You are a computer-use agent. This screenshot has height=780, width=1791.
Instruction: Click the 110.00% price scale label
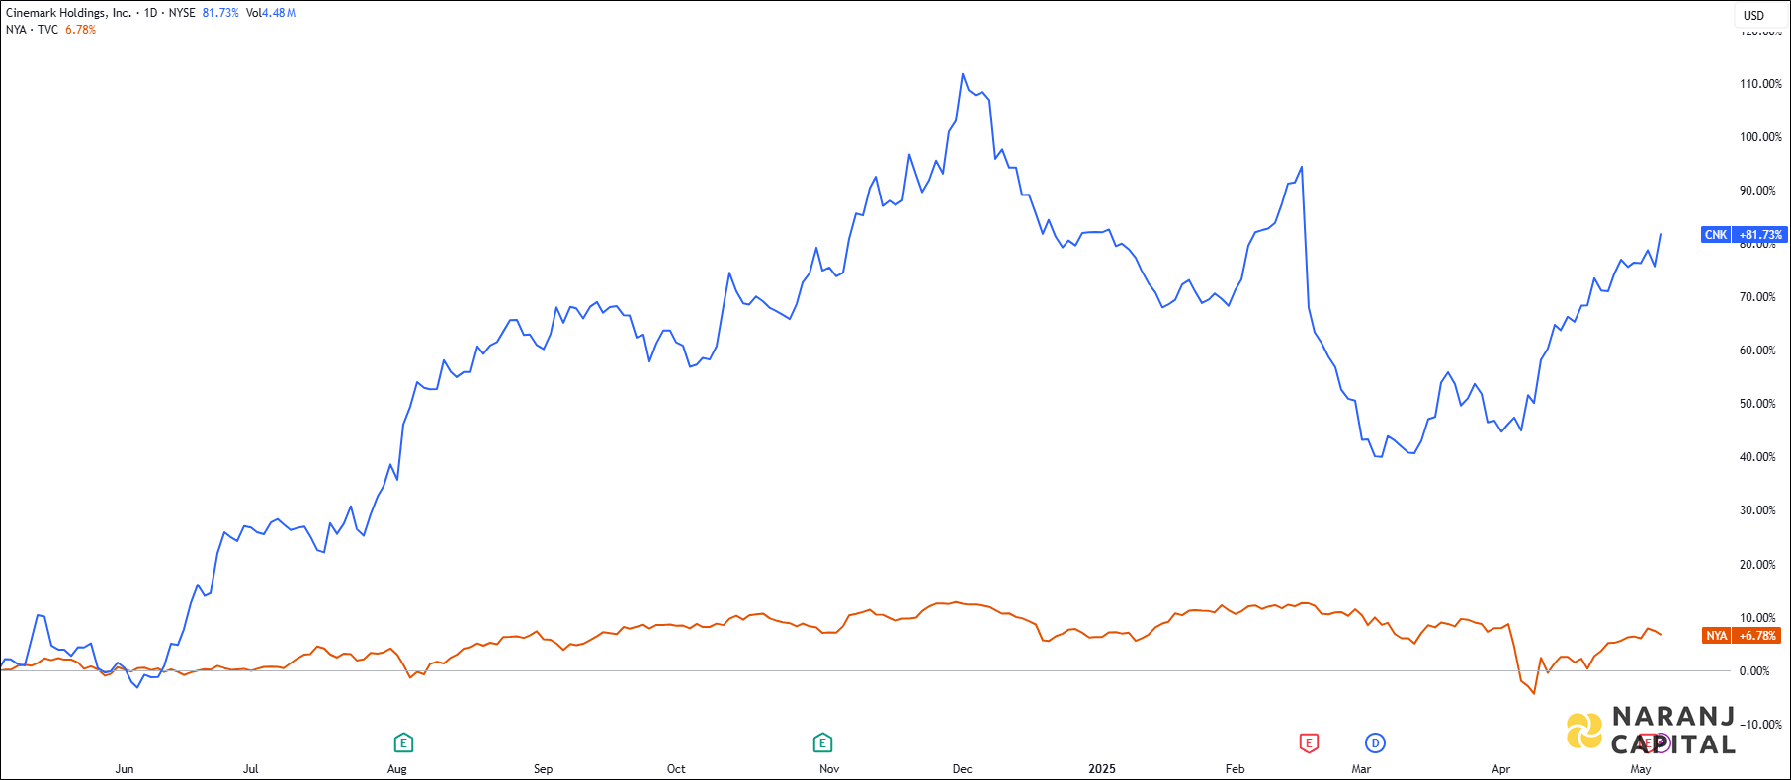(1760, 84)
